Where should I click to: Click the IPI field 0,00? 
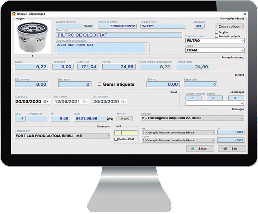(60, 119)
